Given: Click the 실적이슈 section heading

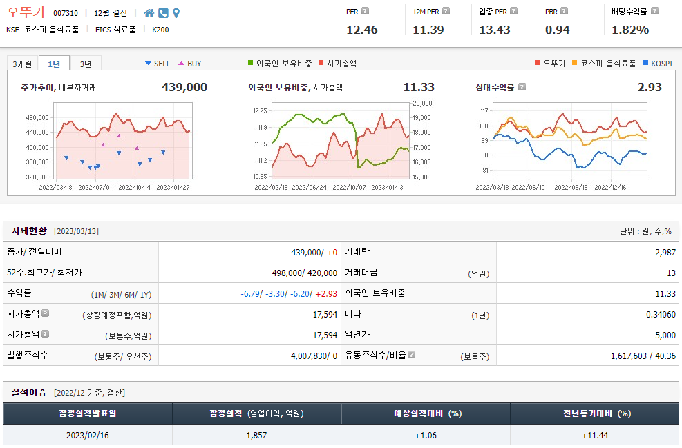Looking at the screenshot, I should pos(29,392).
